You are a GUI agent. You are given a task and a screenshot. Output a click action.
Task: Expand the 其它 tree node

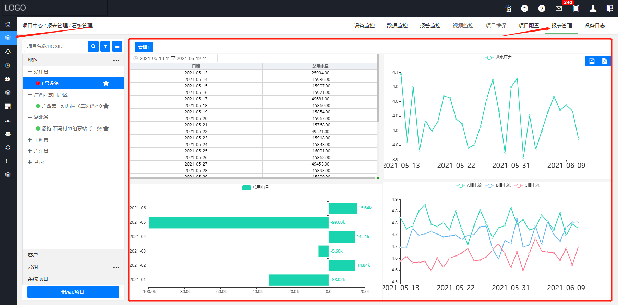(29, 162)
